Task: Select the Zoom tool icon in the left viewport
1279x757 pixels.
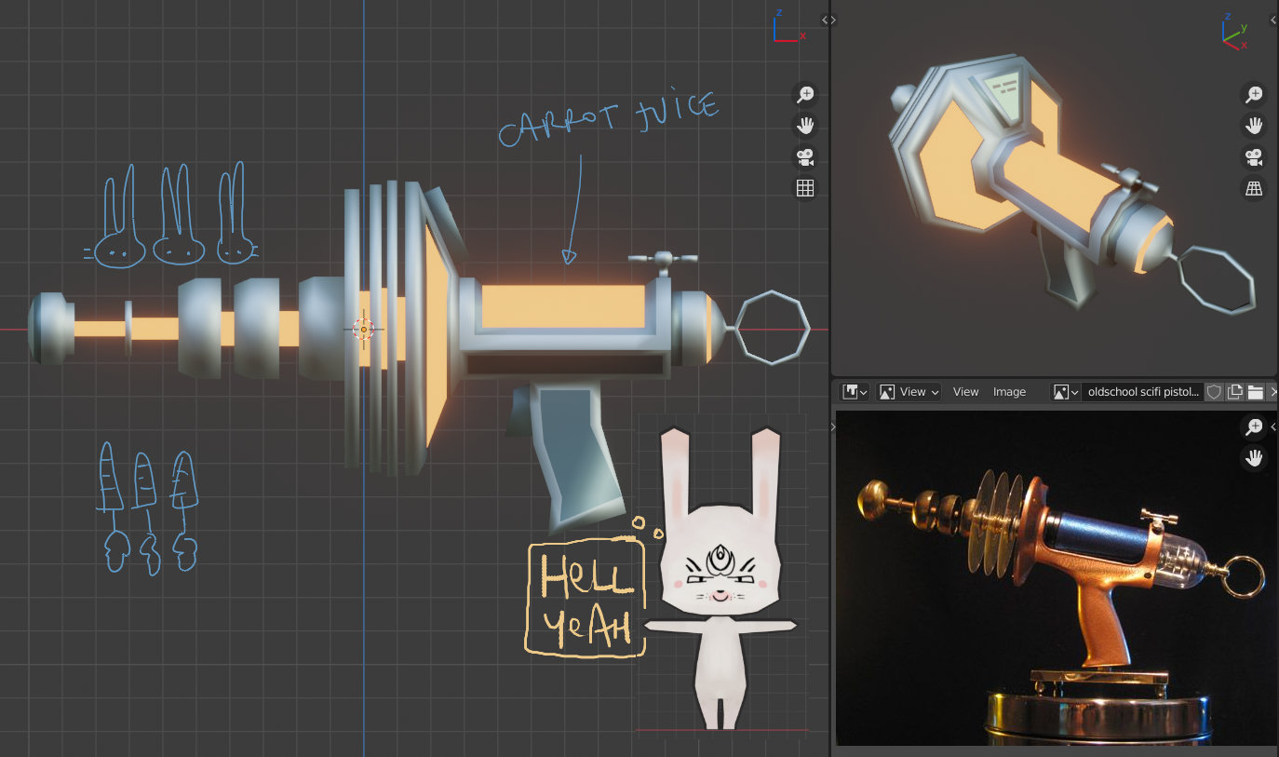Action: tap(805, 94)
